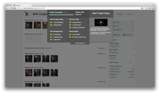Open step 10. Create a Custom Tag

[x=79, y=37]
